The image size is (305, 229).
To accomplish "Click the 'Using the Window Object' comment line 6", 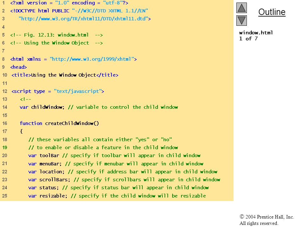I will (57, 43).
